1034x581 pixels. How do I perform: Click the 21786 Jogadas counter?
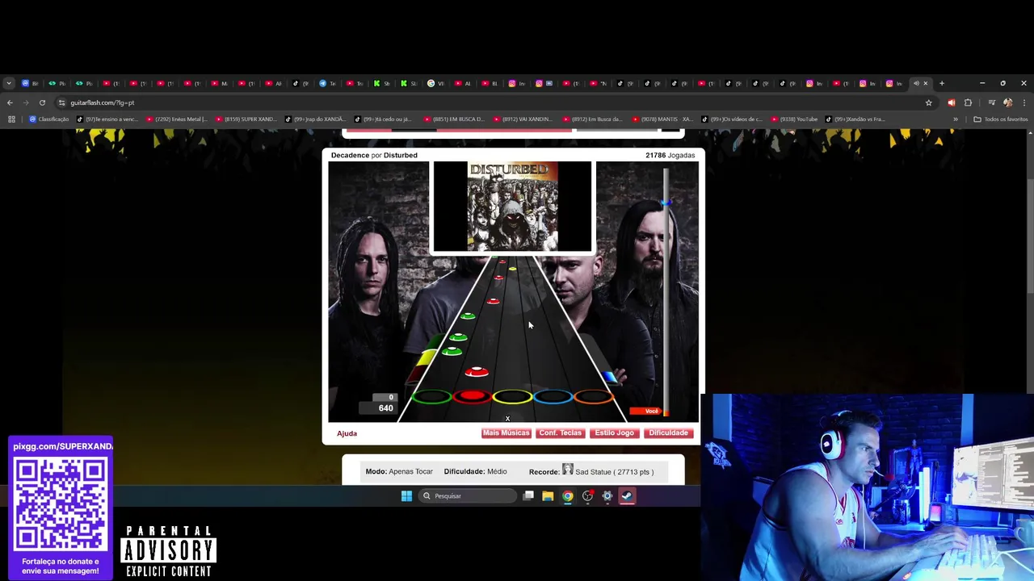point(670,155)
